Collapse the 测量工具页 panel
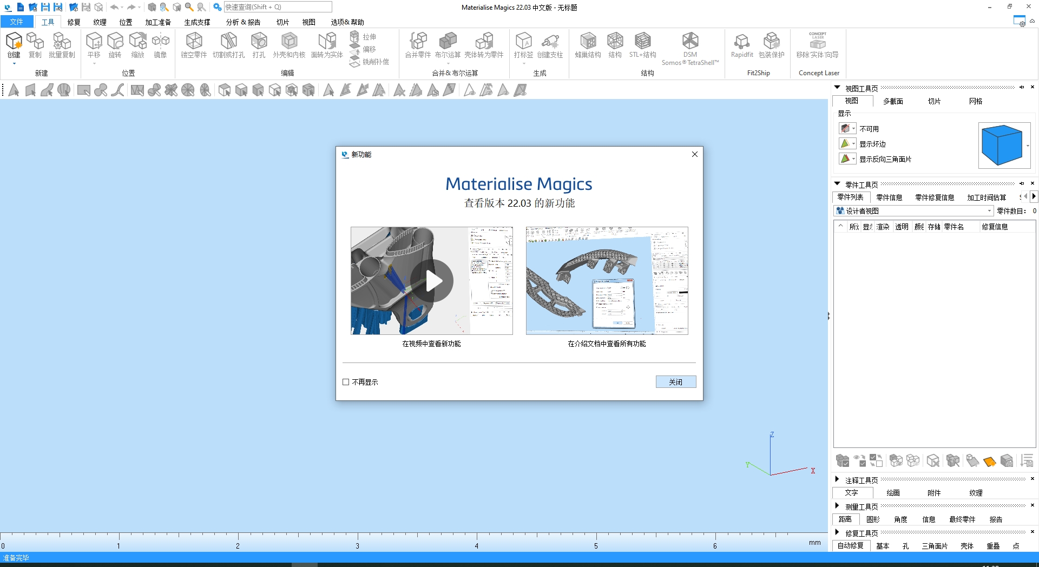This screenshot has width=1039, height=567. coord(836,506)
